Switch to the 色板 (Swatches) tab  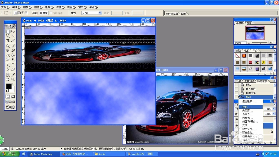click(247, 51)
